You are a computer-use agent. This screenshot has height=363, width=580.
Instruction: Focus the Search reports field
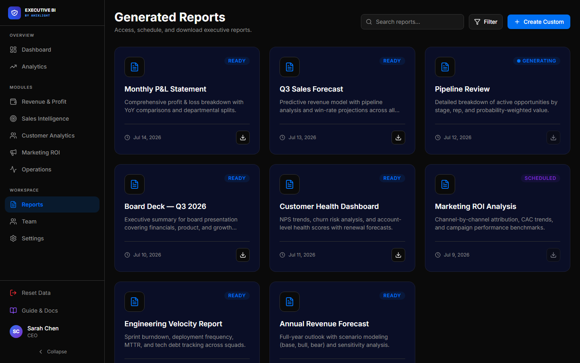[x=412, y=22]
